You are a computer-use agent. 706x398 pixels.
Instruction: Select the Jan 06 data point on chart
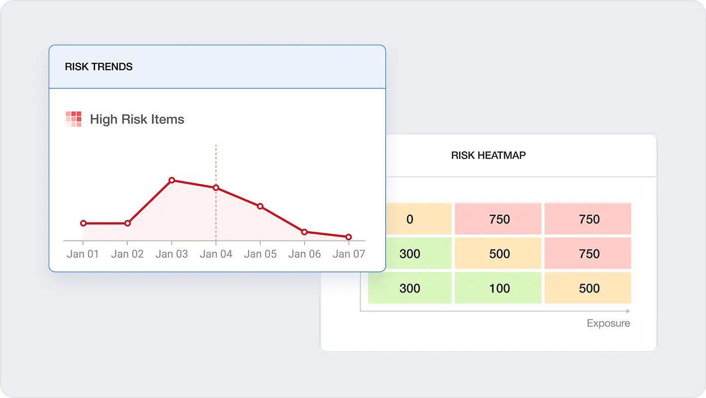pyautogui.click(x=304, y=232)
